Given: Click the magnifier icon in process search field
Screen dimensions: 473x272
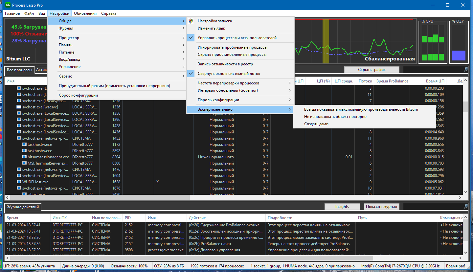Looking at the screenshot, I should (466, 70).
